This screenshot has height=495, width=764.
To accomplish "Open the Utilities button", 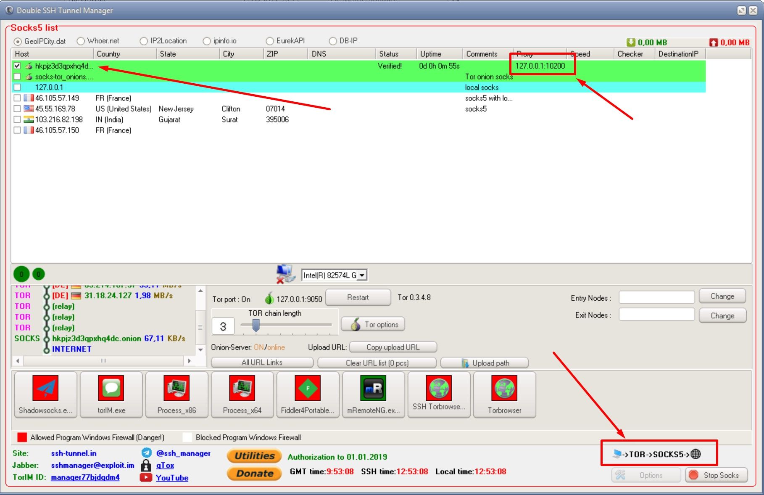I will pyautogui.click(x=254, y=456).
